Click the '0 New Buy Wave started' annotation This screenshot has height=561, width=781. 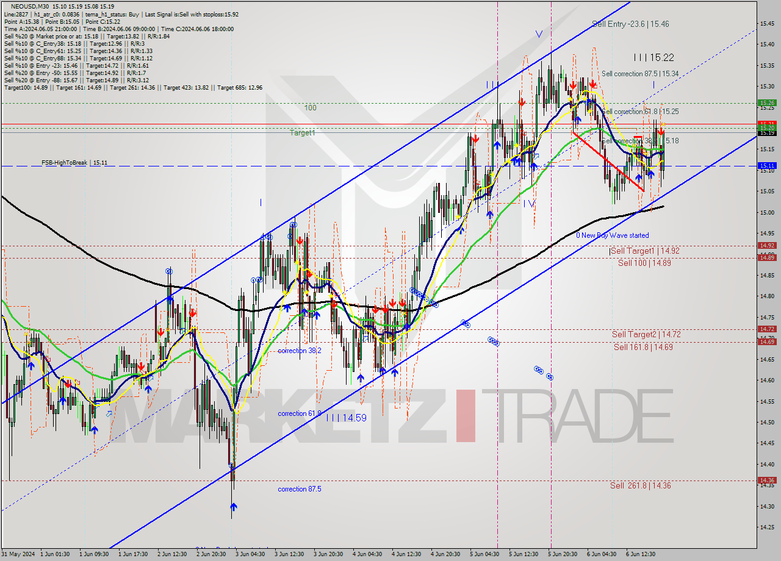(x=613, y=235)
